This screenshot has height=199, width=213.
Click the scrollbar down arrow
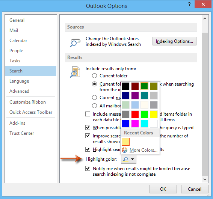[x=205, y=179]
